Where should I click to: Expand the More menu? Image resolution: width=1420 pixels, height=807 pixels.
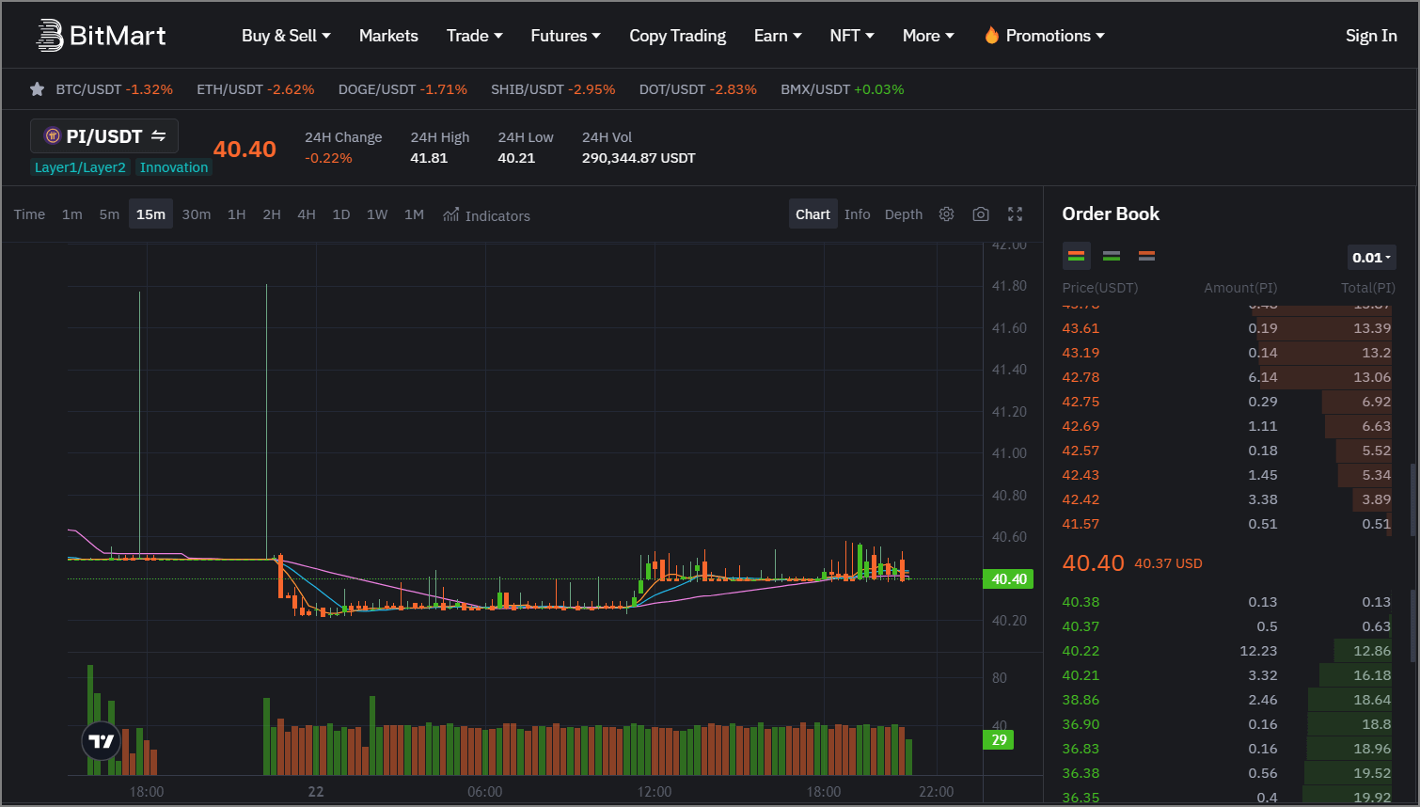pyautogui.click(x=928, y=36)
